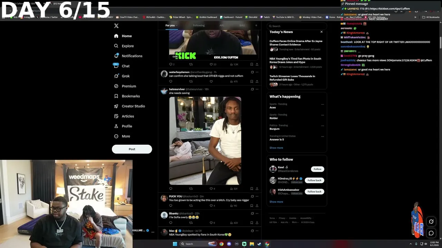442x248 pixels.
Task: Open the For you timeline dropdown
Action: coord(171,25)
